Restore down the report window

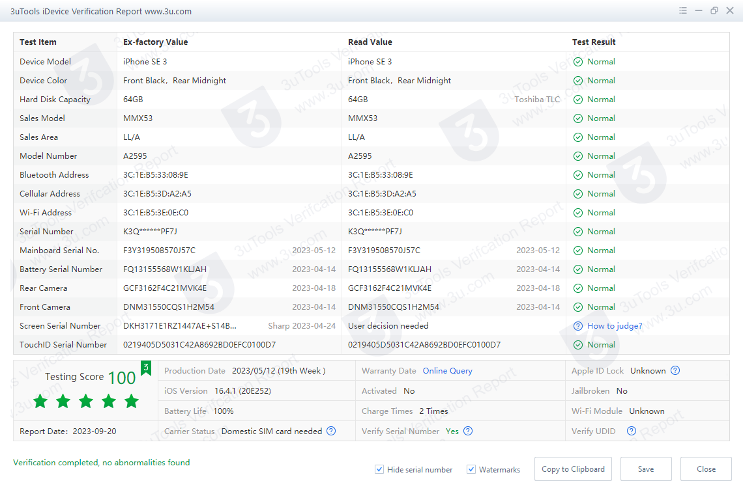(x=714, y=11)
